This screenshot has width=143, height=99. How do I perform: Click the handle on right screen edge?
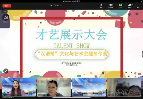point(142,54)
